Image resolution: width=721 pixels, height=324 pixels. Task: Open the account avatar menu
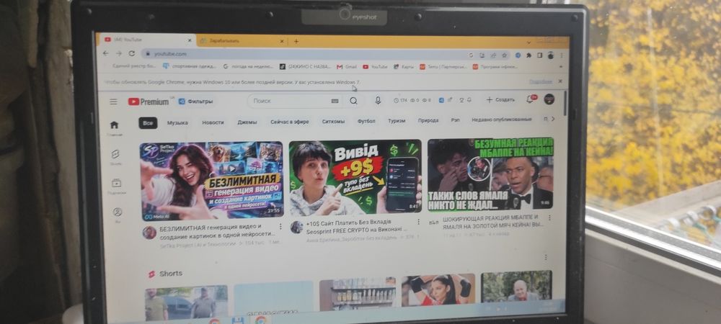coord(549,99)
